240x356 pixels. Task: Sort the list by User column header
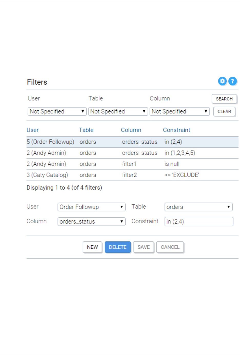pyautogui.click(x=33, y=130)
